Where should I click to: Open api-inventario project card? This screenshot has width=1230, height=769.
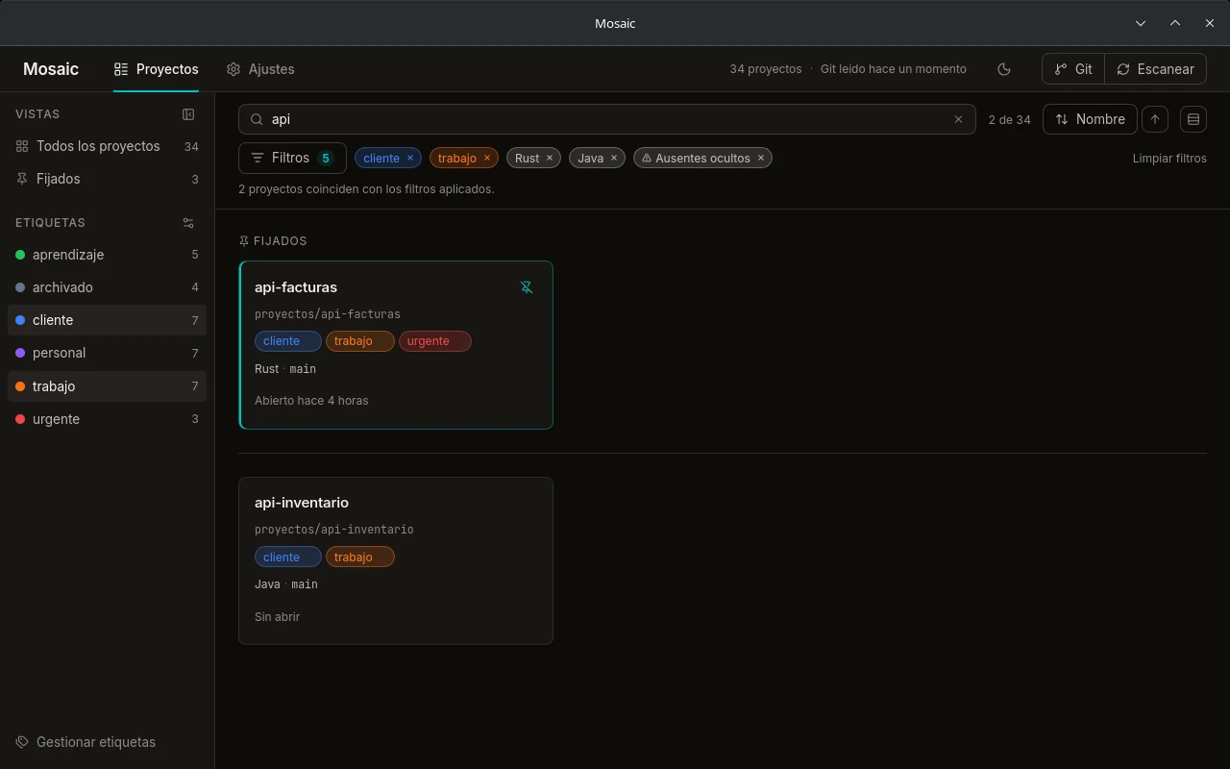pos(396,560)
